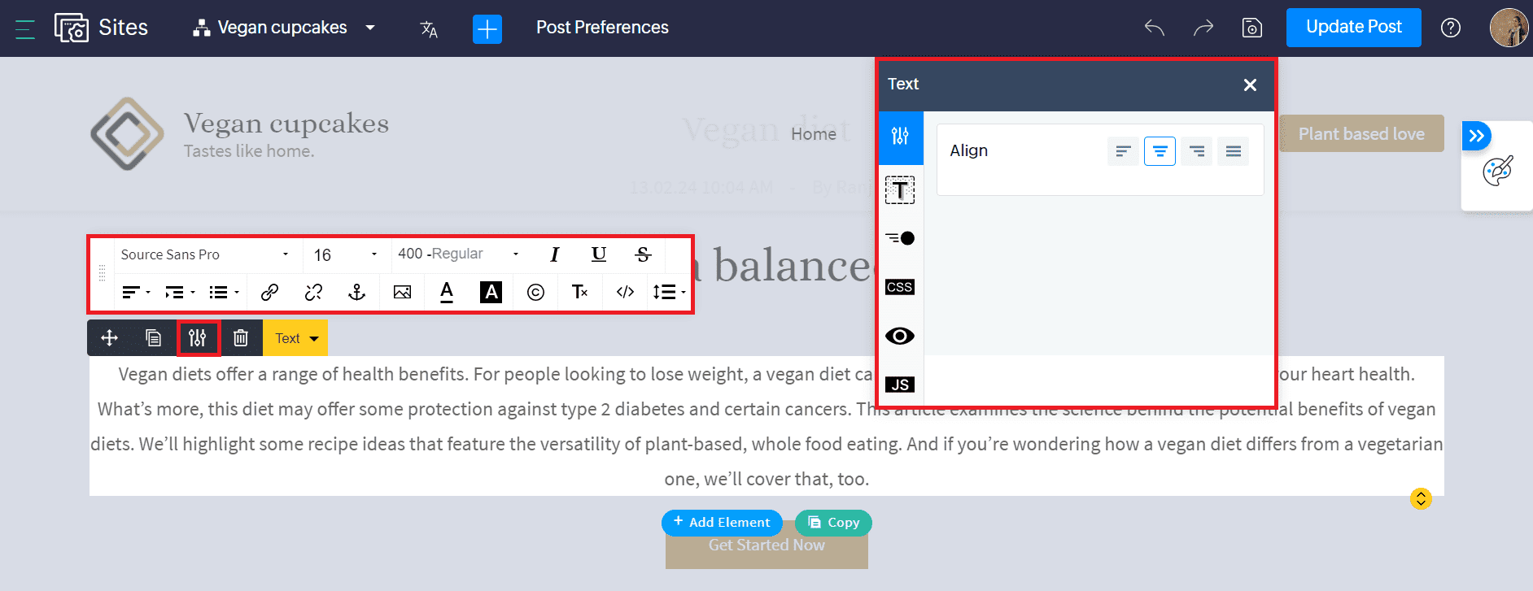Toggle visibility eye icon in Text panel

point(900,336)
